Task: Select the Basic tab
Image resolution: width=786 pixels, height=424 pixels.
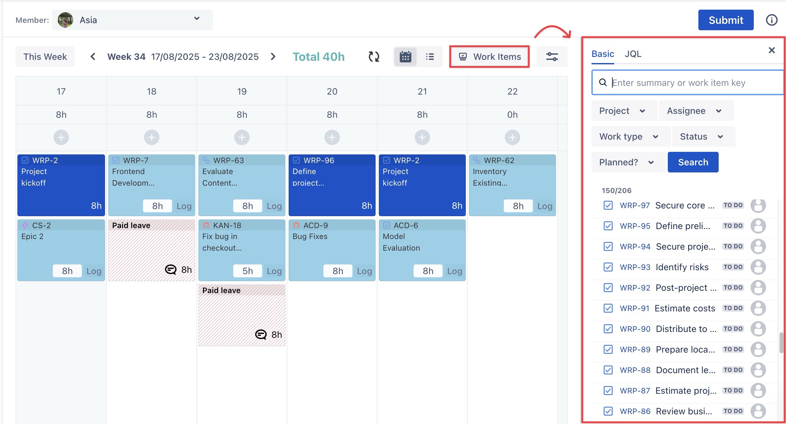Action: point(602,54)
